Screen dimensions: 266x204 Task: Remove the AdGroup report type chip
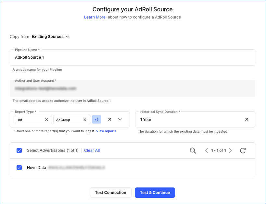coord(85,119)
